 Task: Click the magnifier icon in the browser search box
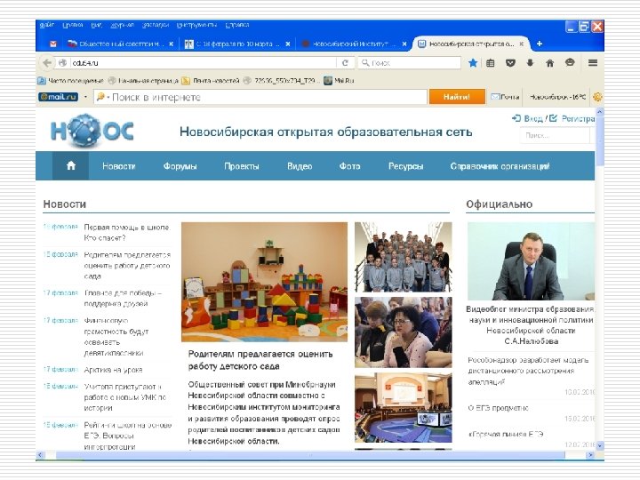[x=365, y=63]
